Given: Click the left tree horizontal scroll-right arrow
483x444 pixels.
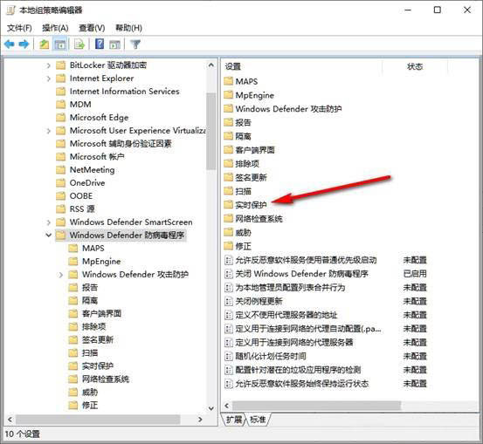Looking at the screenshot, I should point(200,419).
